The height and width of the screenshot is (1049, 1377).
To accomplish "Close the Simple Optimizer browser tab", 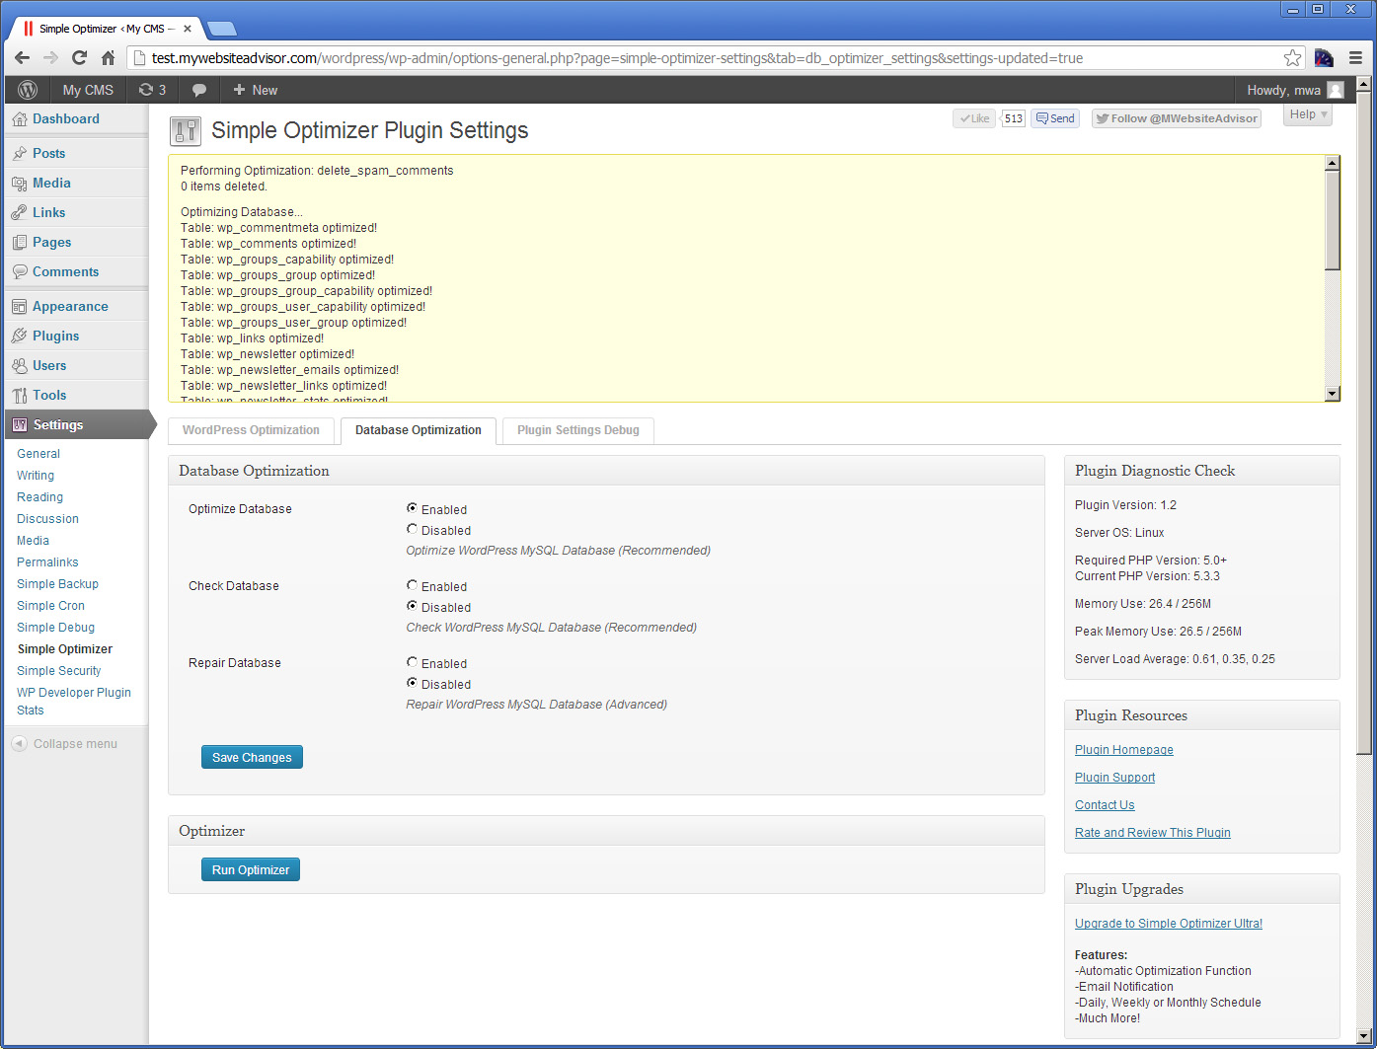I will point(188,29).
